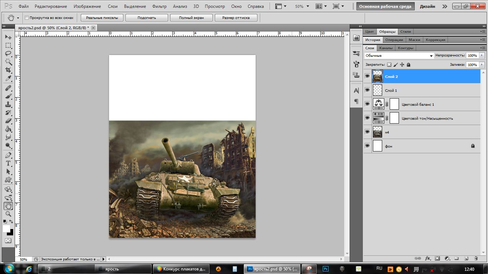Select the 'Слой 2' layer thumbnail
Viewport: 488px width, 274px height.
(378, 76)
